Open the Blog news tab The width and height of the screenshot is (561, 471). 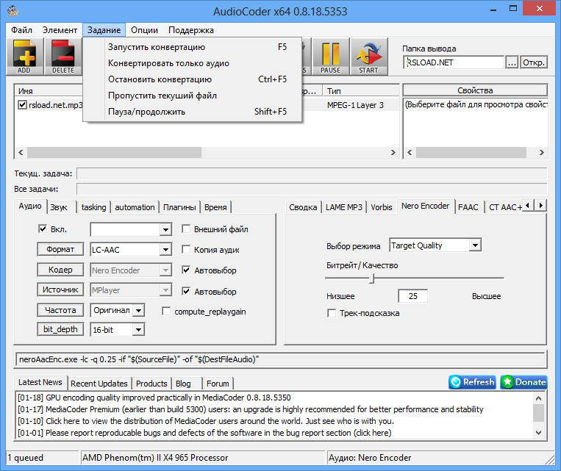tap(183, 384)
